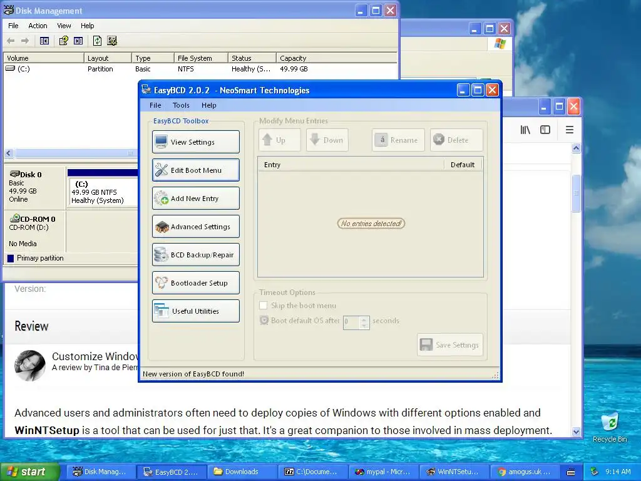Toggle Skip the boot menu checkbox
This screenshot has height=481, width=641.
coord(264,306)
